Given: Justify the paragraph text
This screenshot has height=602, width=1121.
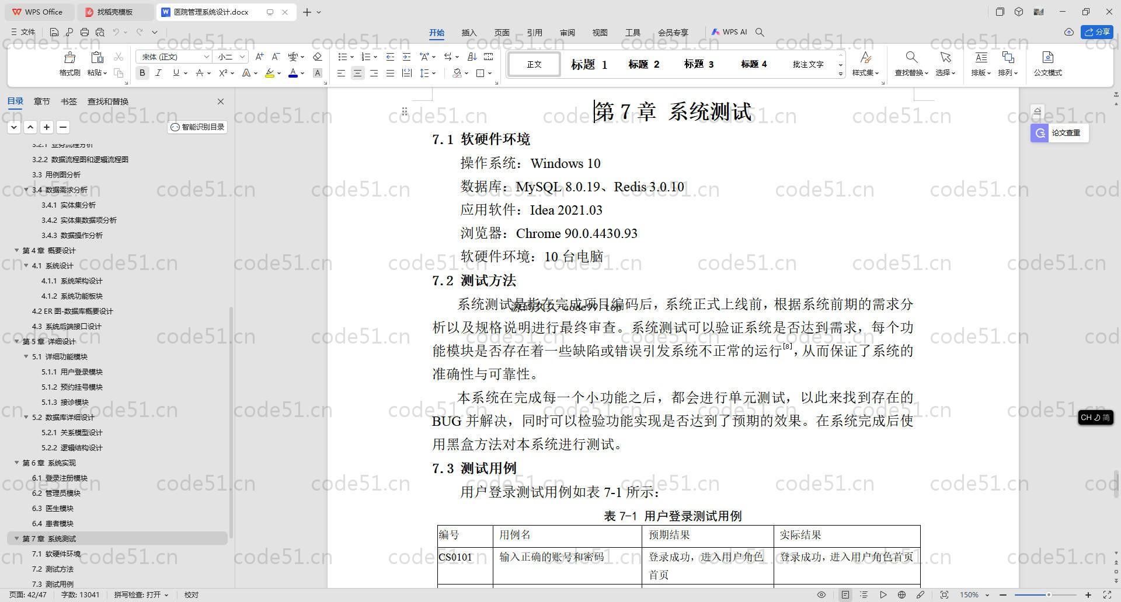Looking at the screenshot, I should [x=390, y=73].
